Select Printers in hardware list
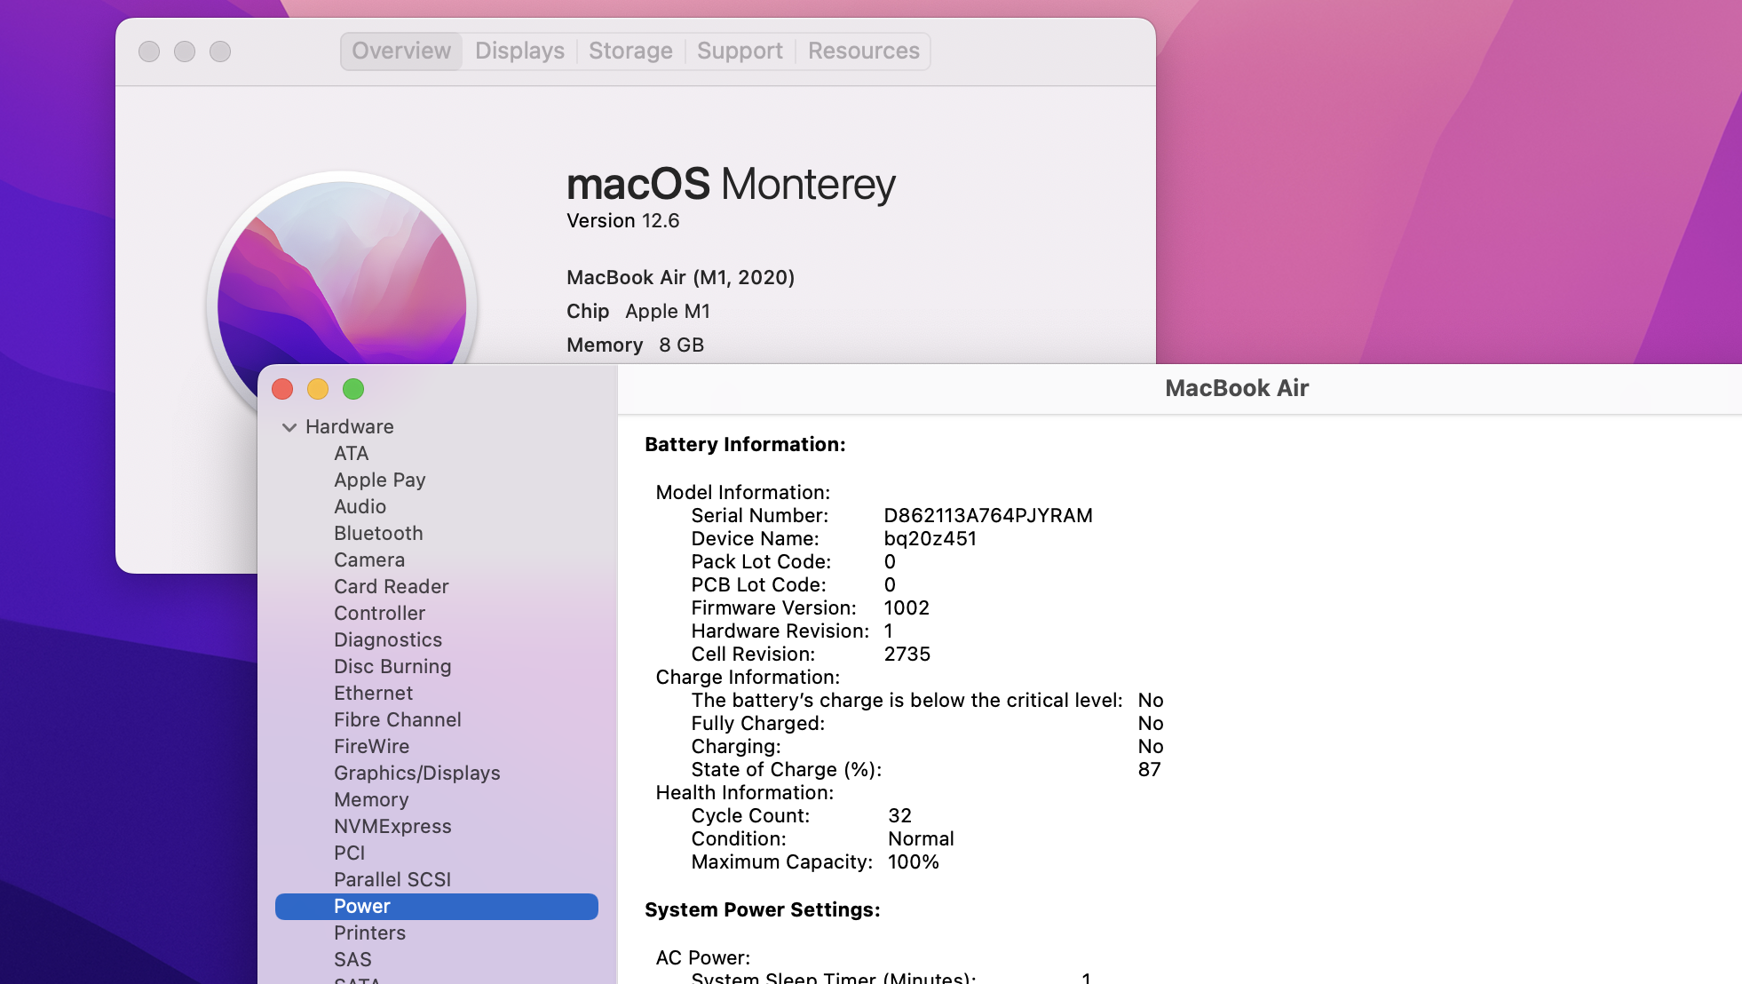1742x984 pixels. click(x=369, y=932)
